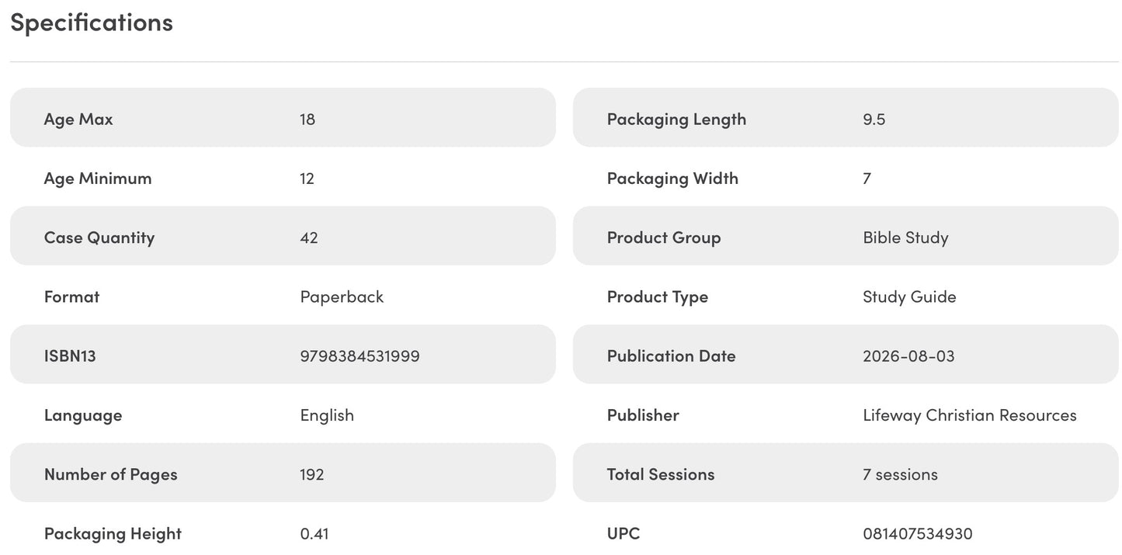Click the Age Max label
This screenshot has width=1122, height=555.
pos(78,120)
